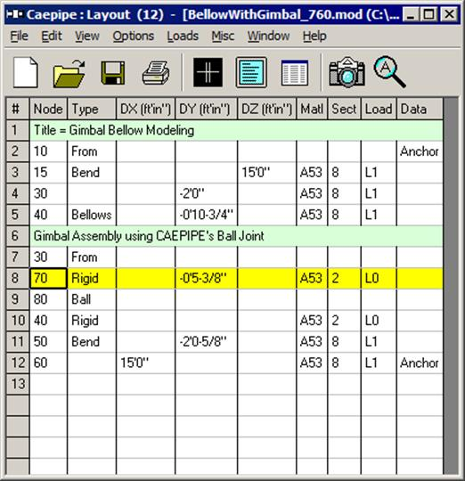Image resolution: width=465 pixels, height=481 pixels.
Task: Click the cyan Layout window icon
Action: tap(251, 72)
